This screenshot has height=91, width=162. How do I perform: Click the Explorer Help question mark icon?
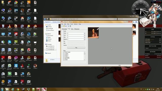pyautogui.click(x=136, y=22)
